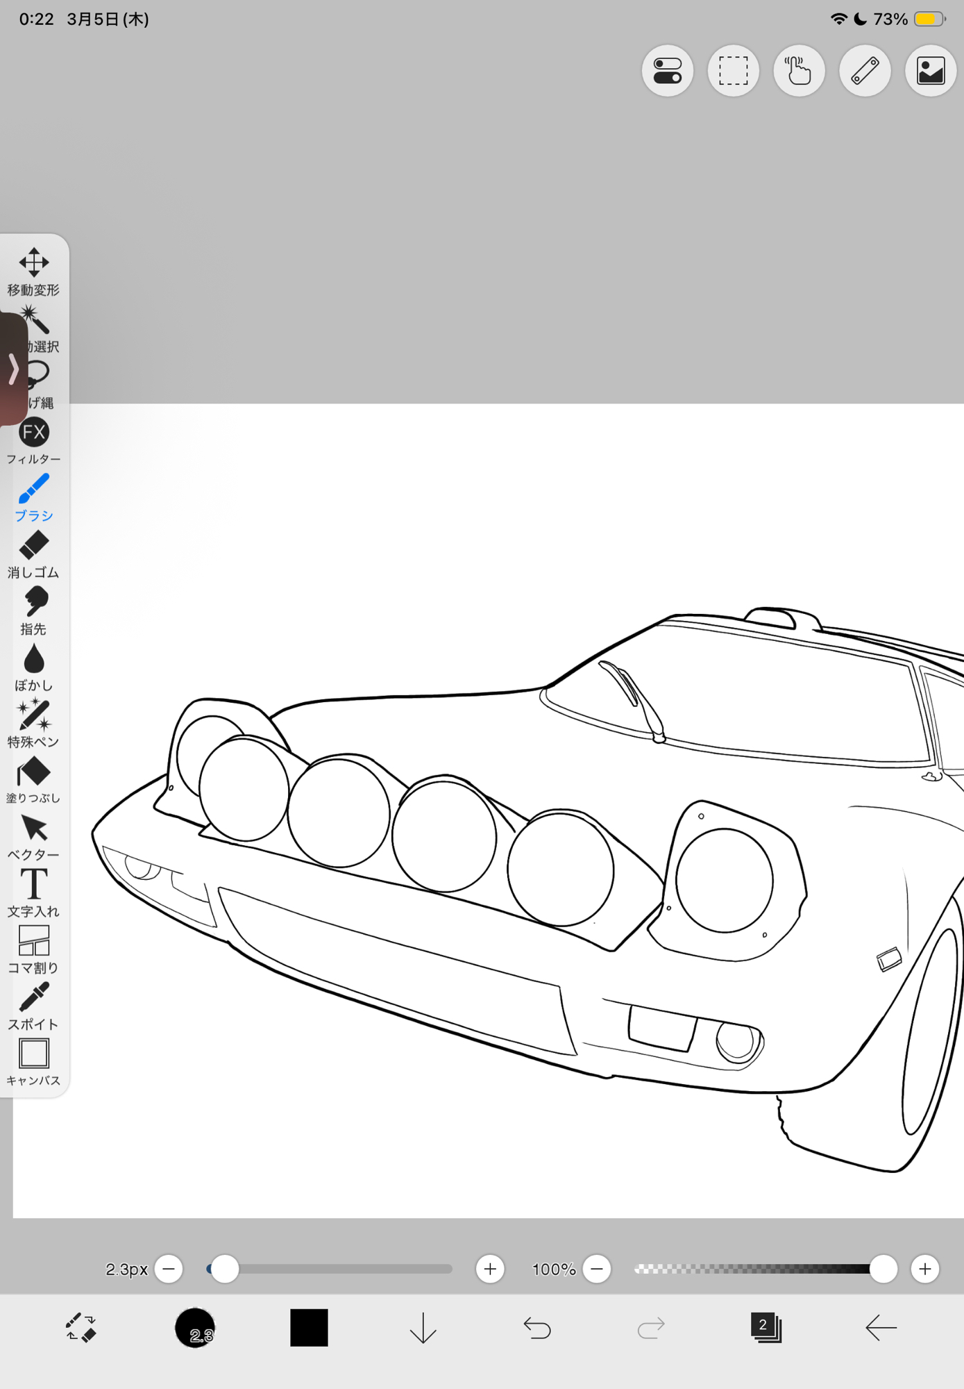The image size is (964, 1389).
Task: Toggle the view settings switch icon
Action: point(667,71)
